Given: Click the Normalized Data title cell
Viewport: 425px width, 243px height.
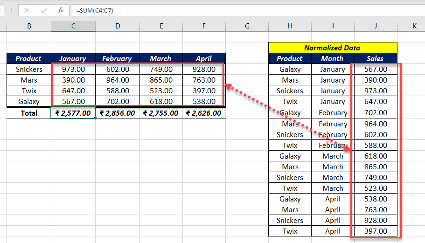Looking at the screenshot, I should (333, 48).
